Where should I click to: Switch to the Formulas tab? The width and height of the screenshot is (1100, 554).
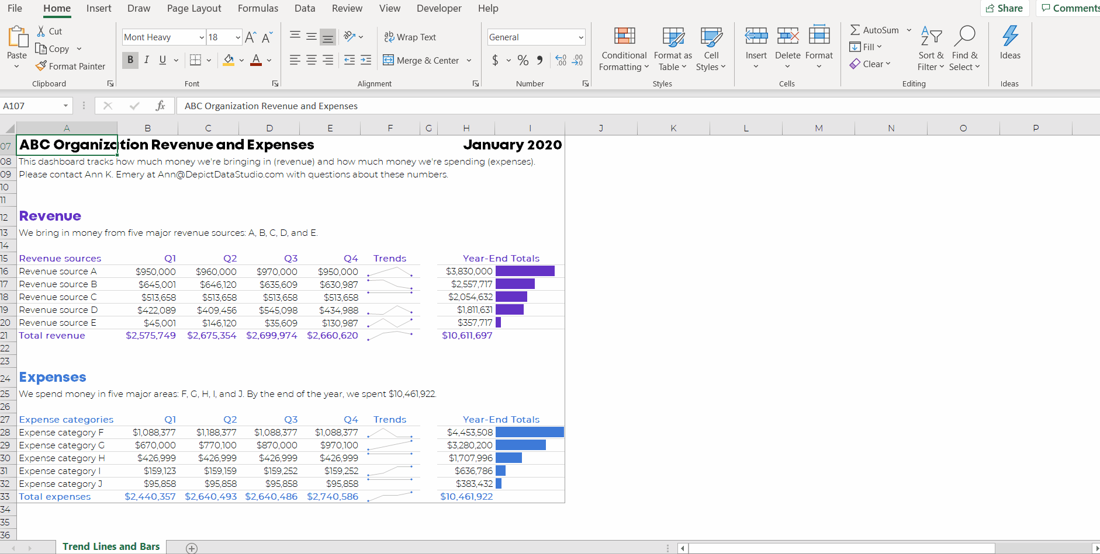click(x=258, y=8)
